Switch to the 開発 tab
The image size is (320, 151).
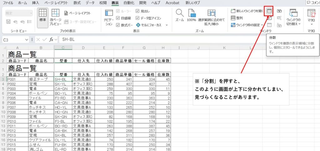tap(142, 3)
